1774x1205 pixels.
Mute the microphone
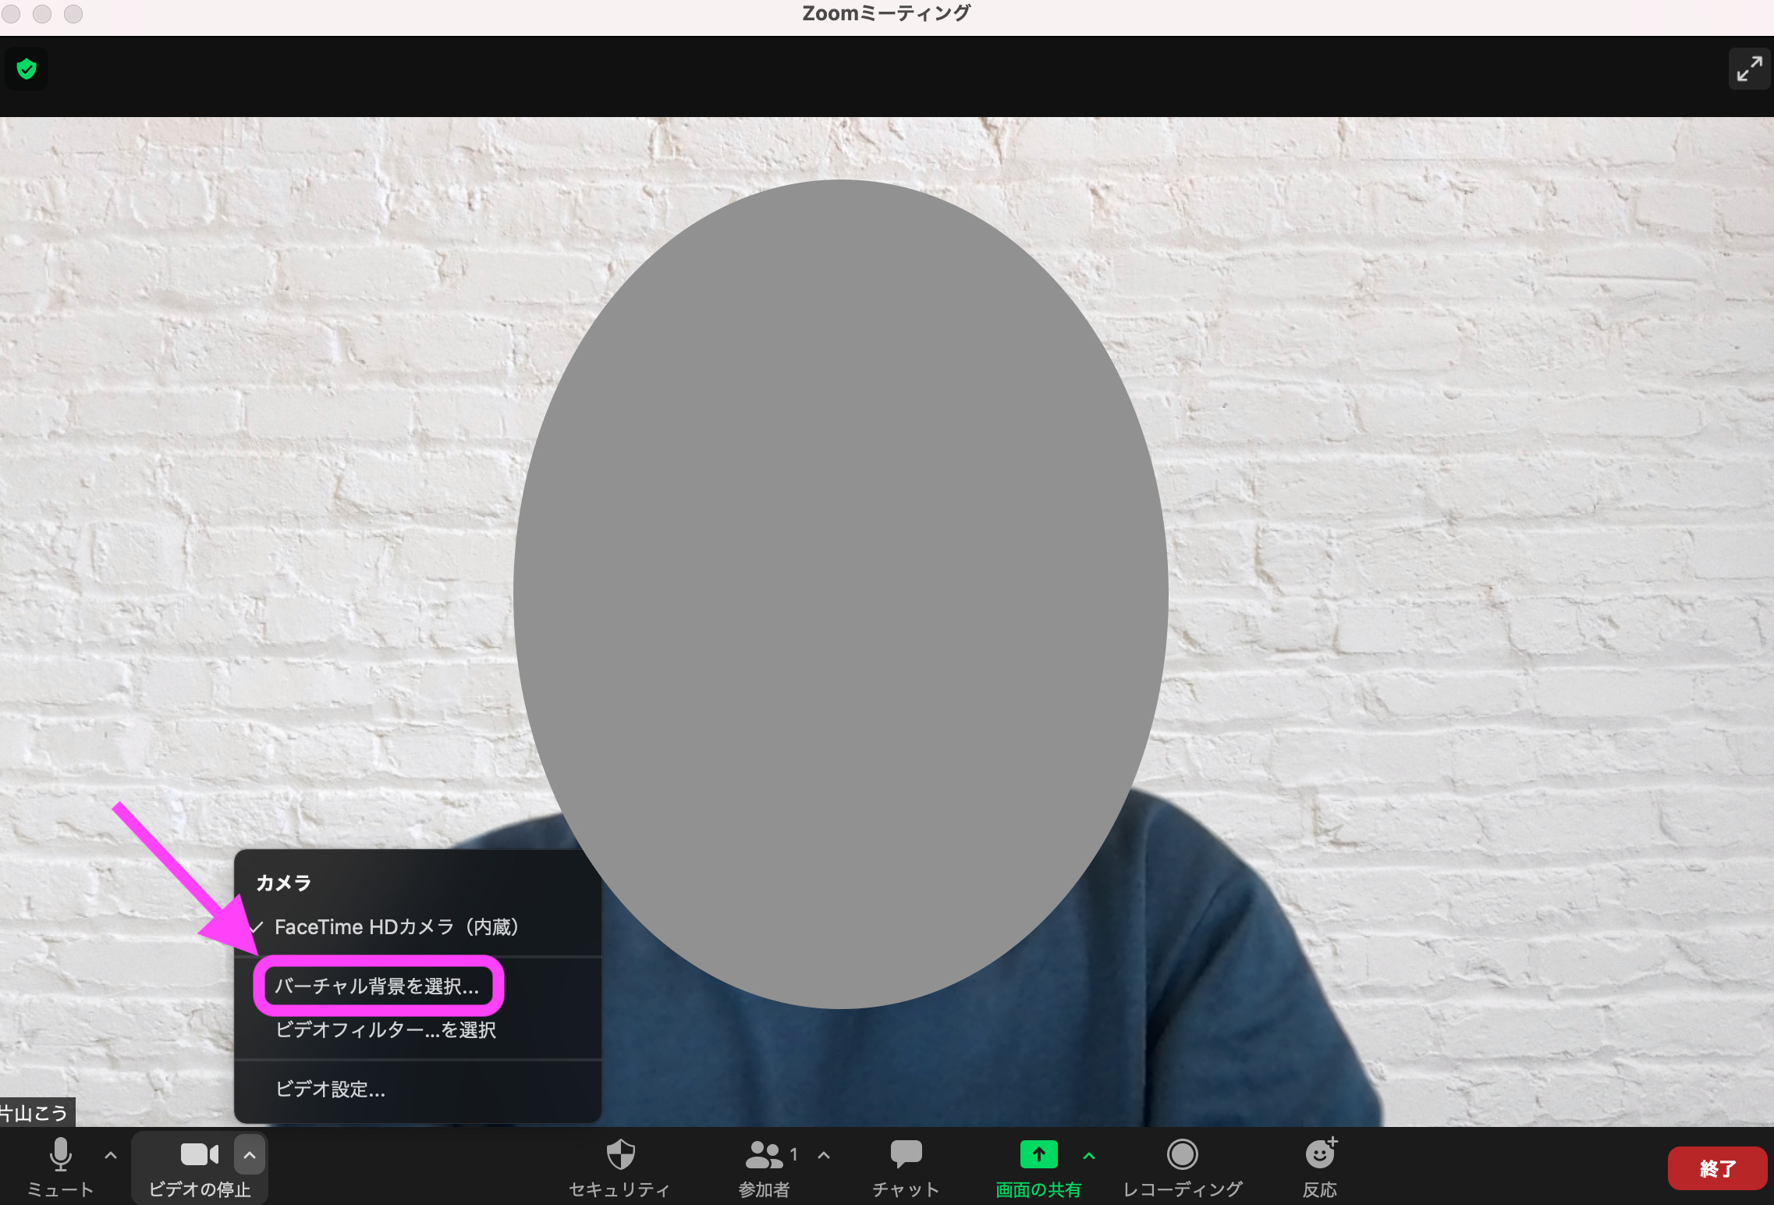coord(60,1168)
